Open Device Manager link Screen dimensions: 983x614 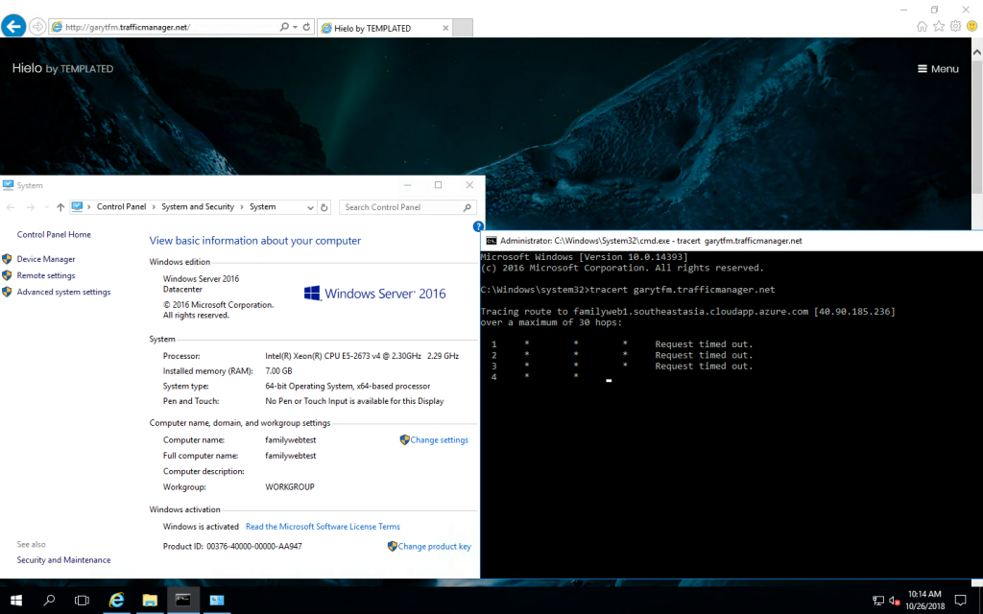(x=46, y=259)
